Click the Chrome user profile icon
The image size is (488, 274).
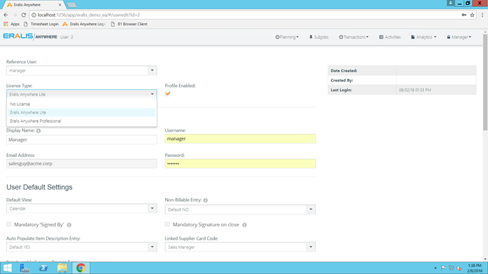pos(450,3)
